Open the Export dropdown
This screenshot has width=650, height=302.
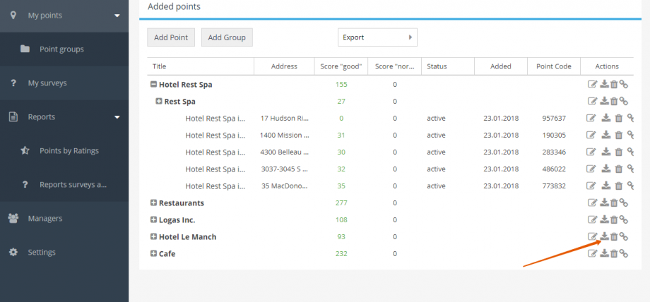[x=378, y=37]
